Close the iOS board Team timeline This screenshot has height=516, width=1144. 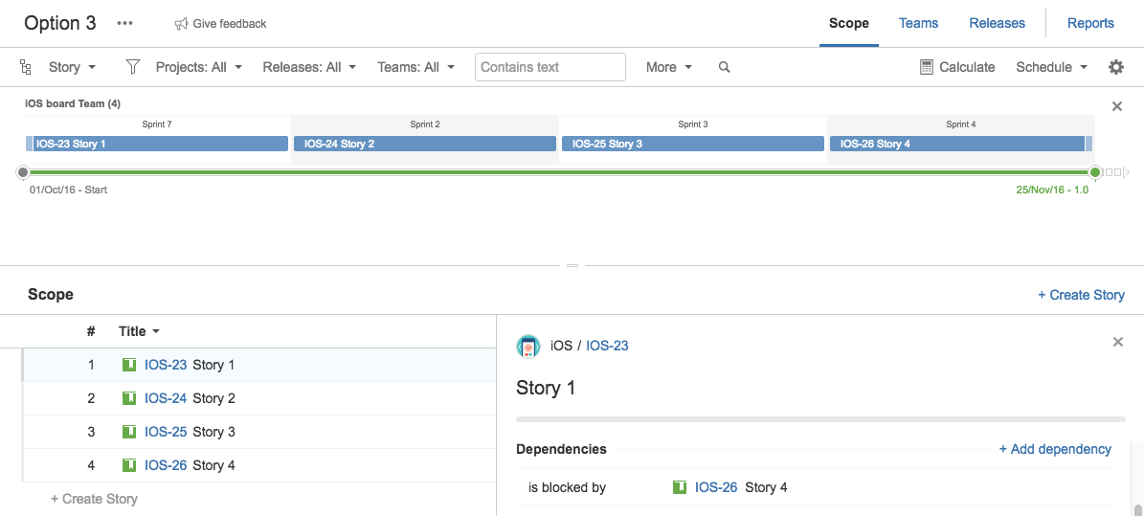point(1116,106)
